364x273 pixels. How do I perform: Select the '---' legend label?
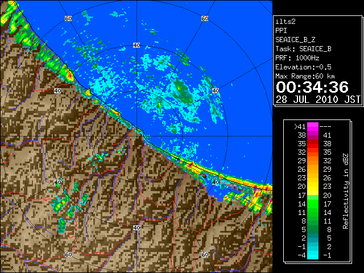(x=325, y=126)
